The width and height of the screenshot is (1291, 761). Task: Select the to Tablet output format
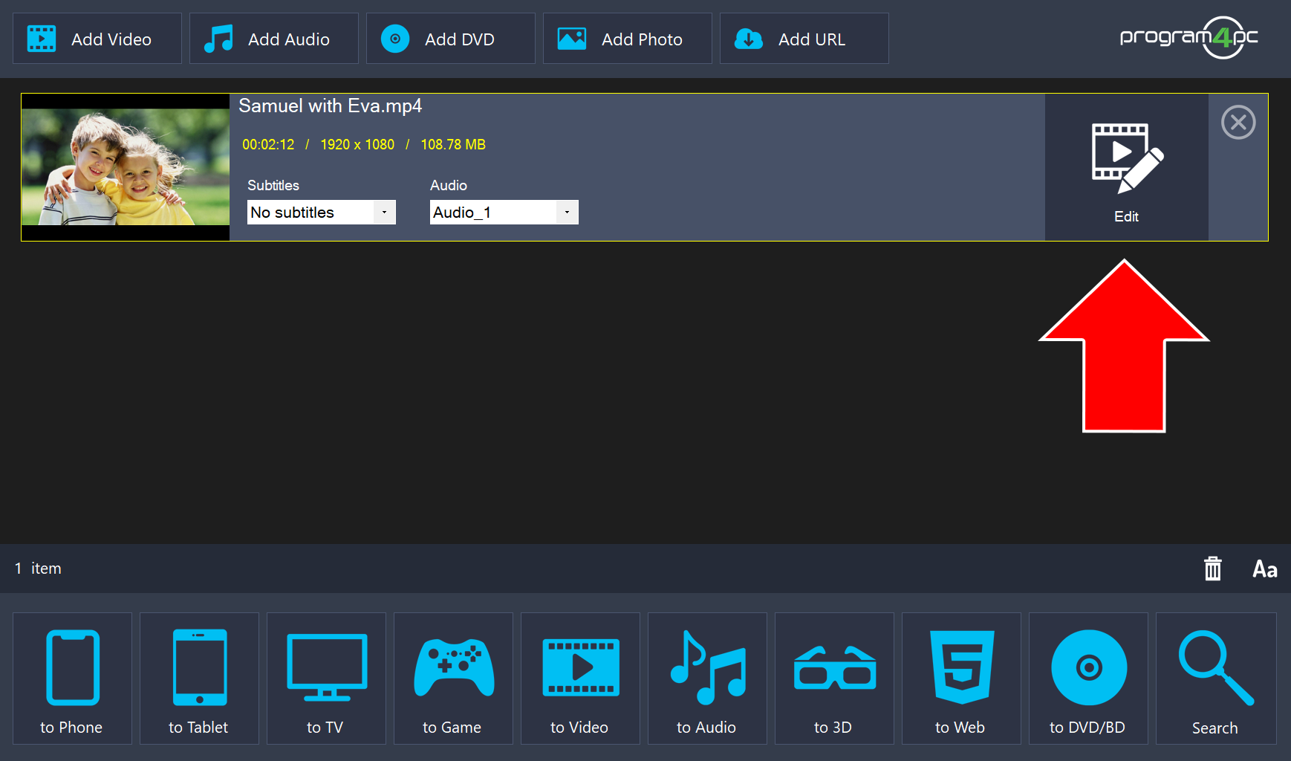(x=199, y=679)
